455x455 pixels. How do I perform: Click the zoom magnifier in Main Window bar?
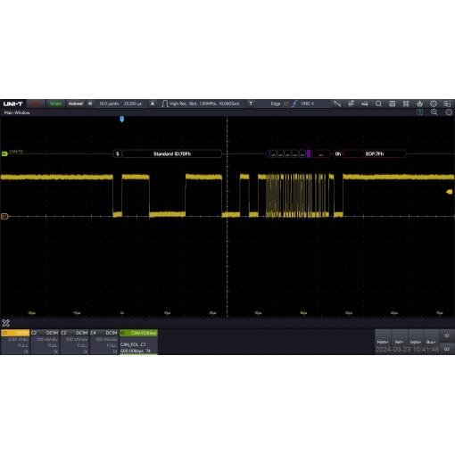click(x=434, y=112)
